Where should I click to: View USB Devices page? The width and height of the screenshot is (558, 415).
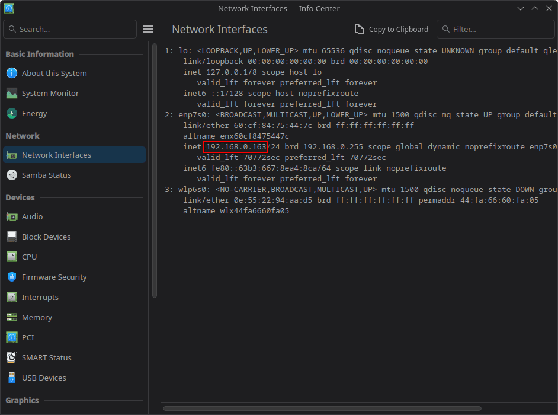click(x=75, y=378)
